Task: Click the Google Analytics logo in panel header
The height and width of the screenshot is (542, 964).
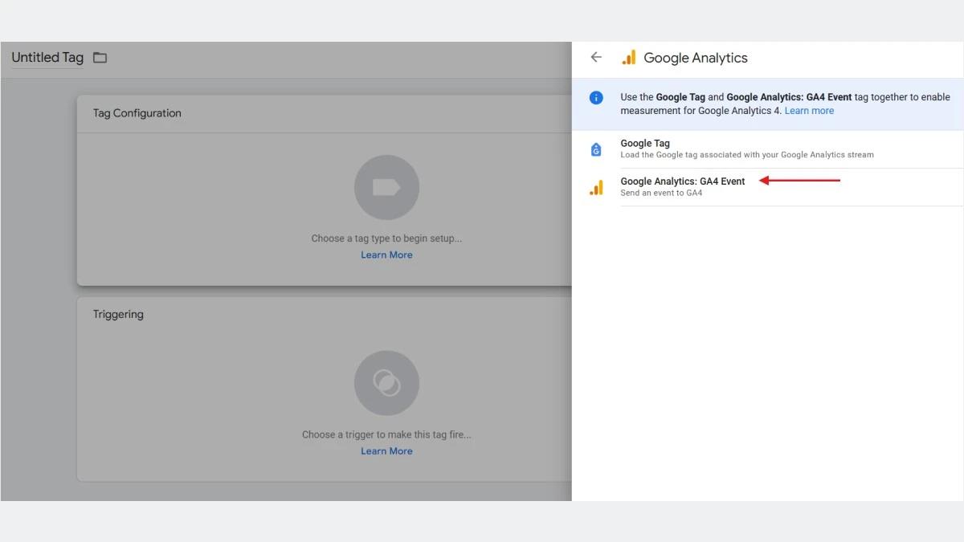Action: [629, 58]
